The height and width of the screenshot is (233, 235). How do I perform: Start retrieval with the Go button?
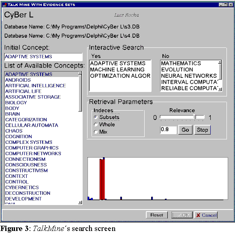coord(185,130)
